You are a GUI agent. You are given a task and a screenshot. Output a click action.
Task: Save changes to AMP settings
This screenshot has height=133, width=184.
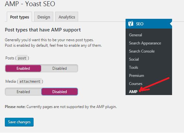pyautogui.click(x=19, y=122)
